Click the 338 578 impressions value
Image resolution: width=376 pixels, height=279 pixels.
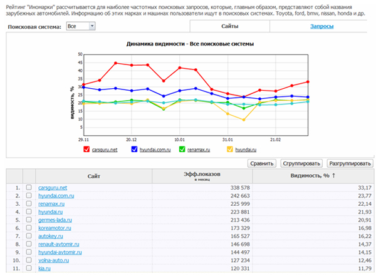coord(240,188)
